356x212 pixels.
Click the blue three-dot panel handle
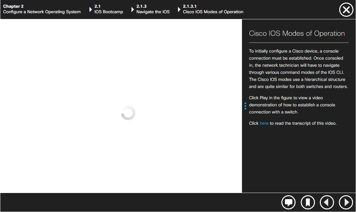(245, 106)
